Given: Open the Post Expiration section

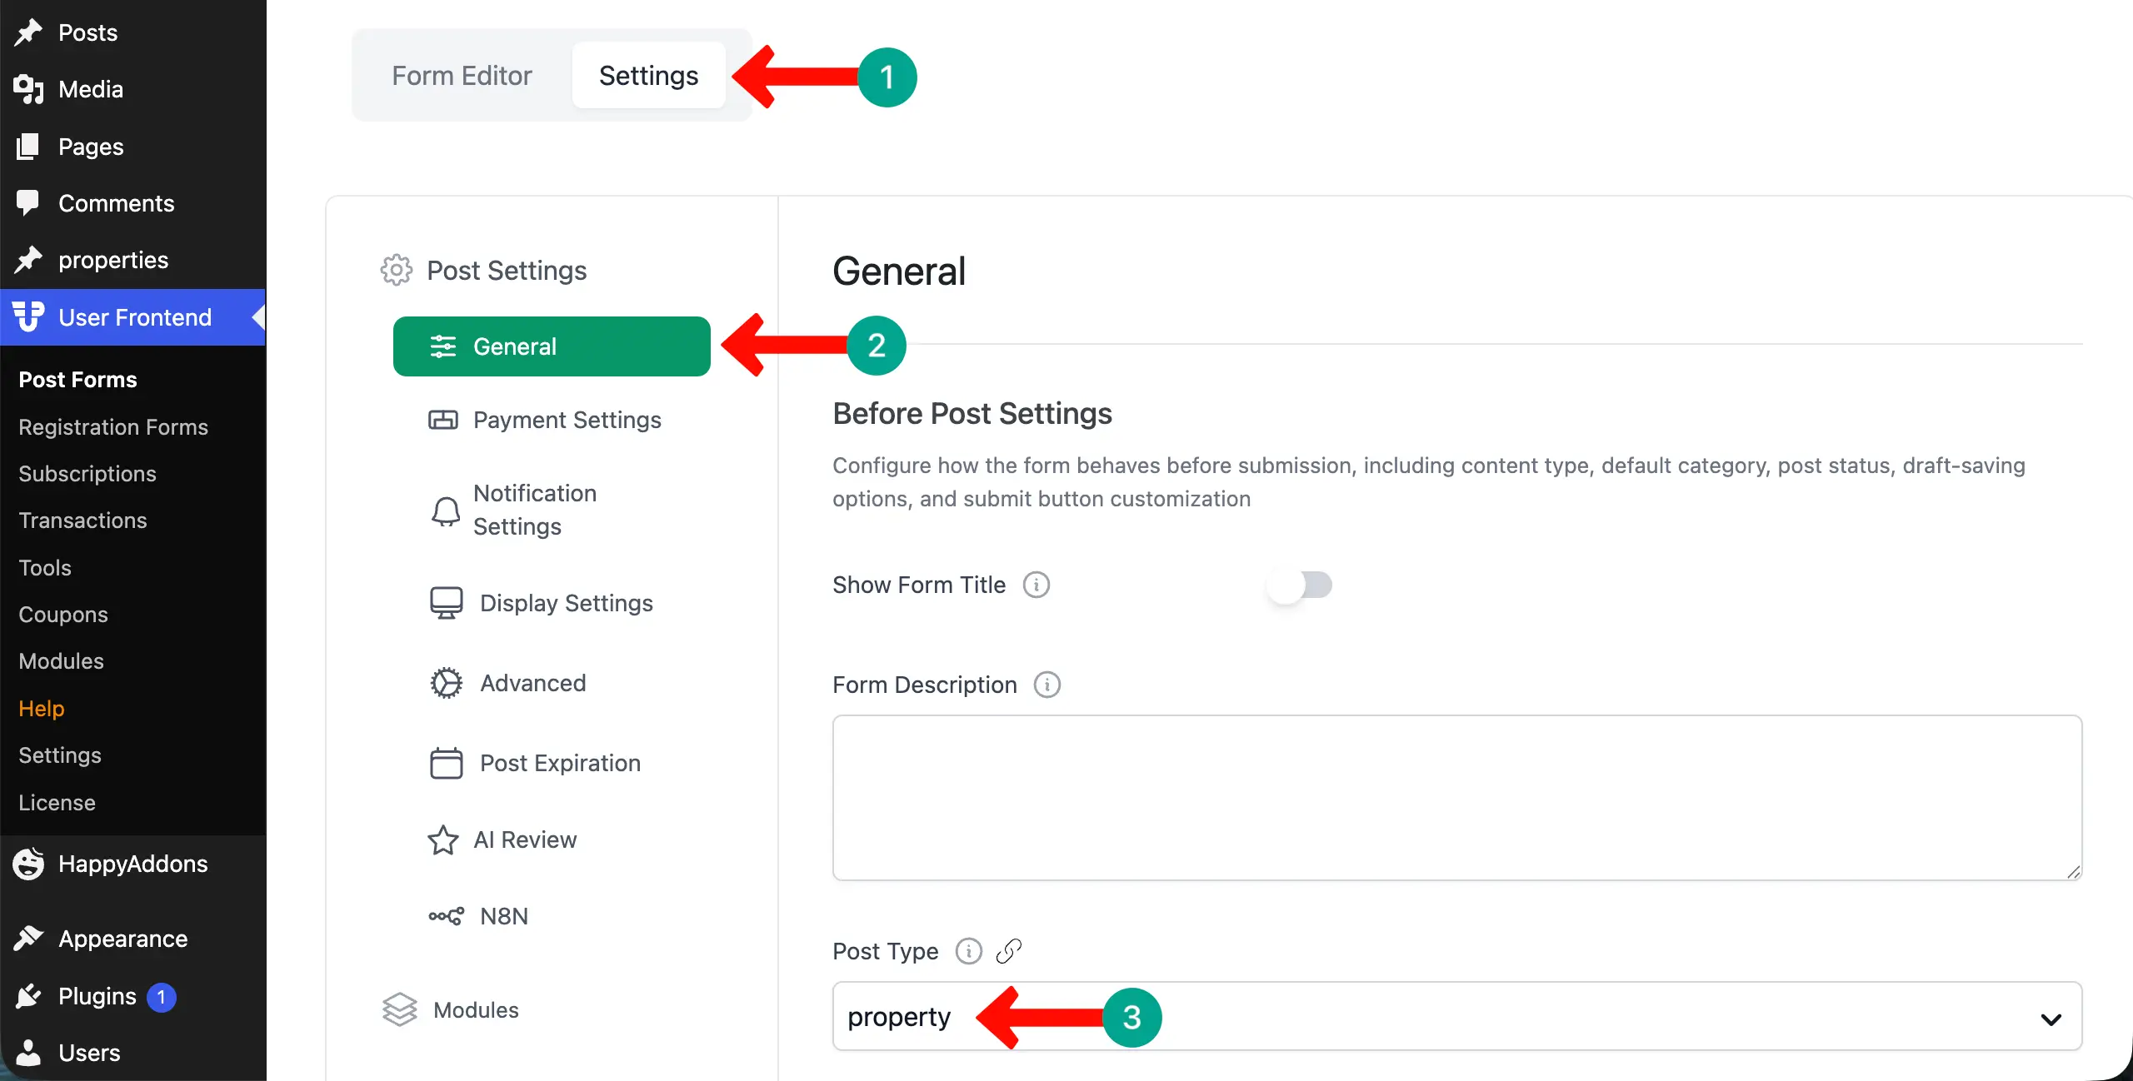Looking at the screenshot, I should click(552, 763).
